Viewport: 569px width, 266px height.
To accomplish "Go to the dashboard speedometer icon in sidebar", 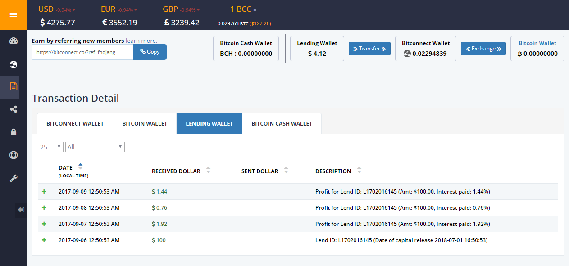I will [14, 41].
